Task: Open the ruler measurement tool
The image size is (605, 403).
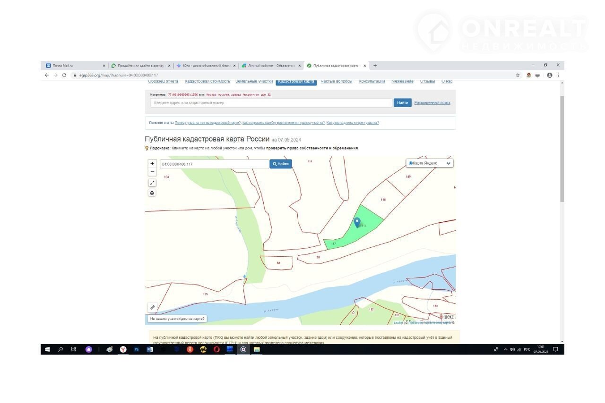Action: 152,307
